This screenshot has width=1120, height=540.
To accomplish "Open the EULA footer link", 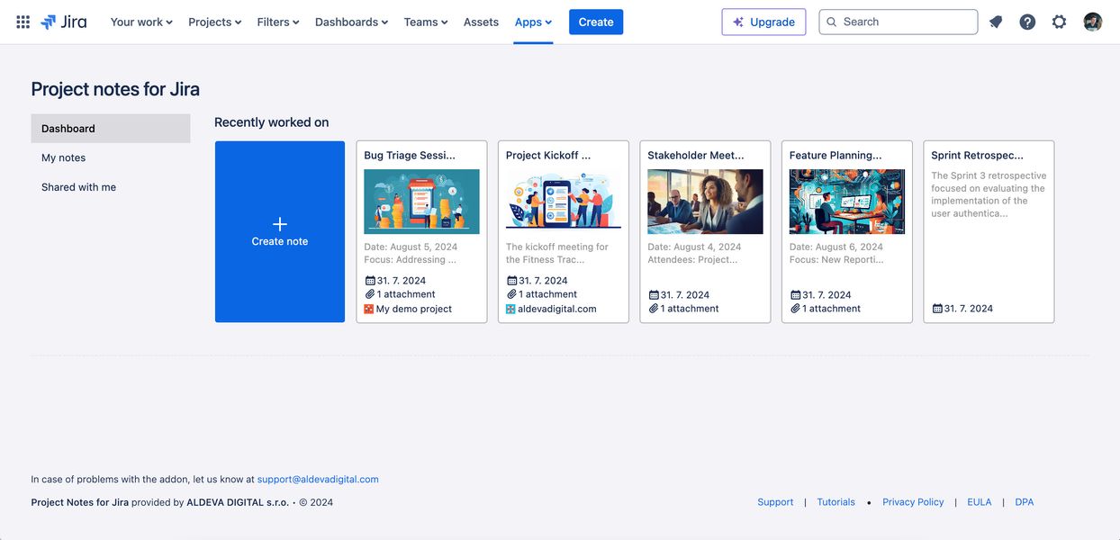I will [x=980, y=502].
